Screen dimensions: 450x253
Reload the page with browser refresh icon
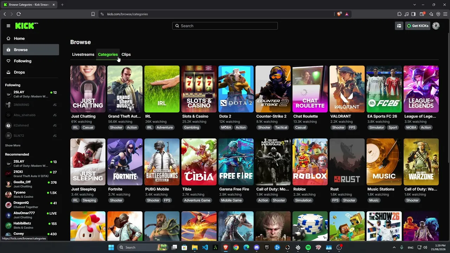coord(19,14)
